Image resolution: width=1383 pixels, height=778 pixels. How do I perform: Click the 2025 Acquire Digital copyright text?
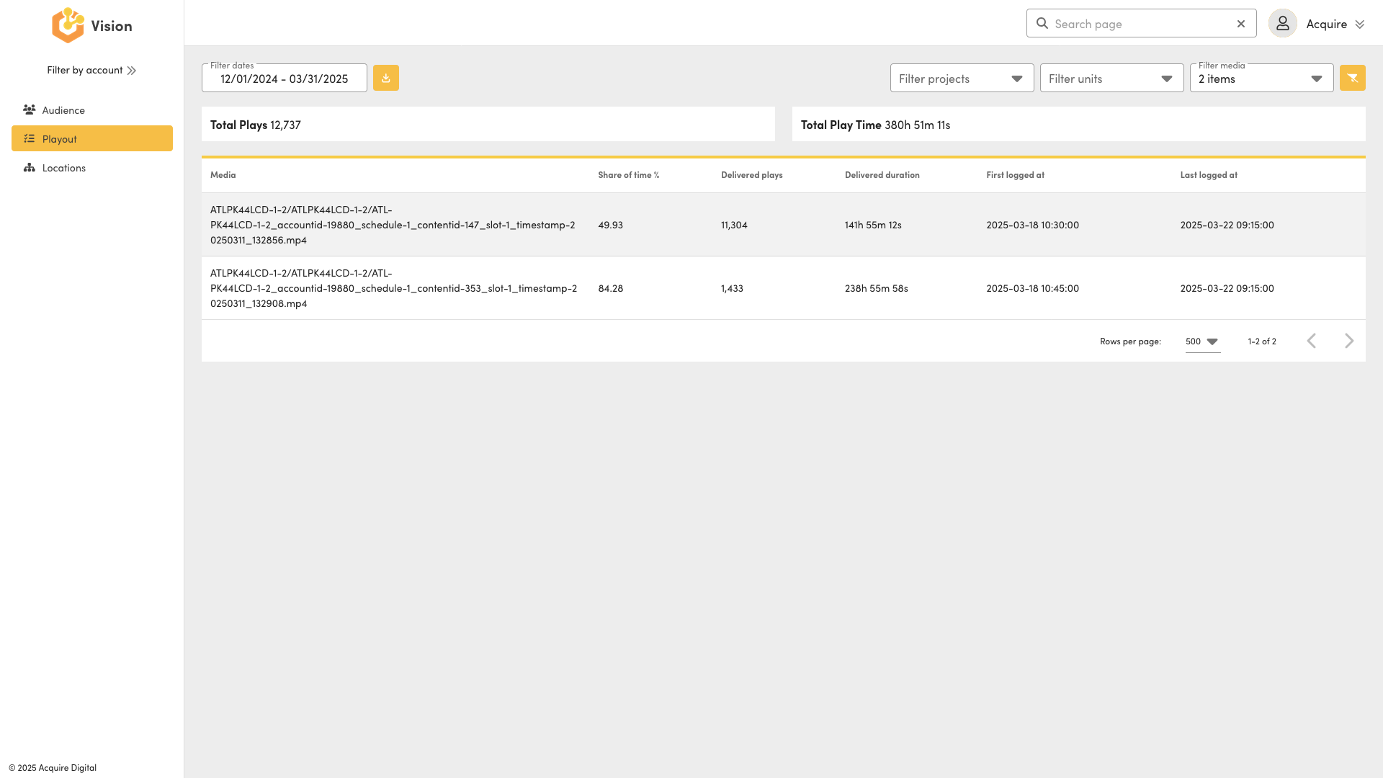(x=53, y=768)
